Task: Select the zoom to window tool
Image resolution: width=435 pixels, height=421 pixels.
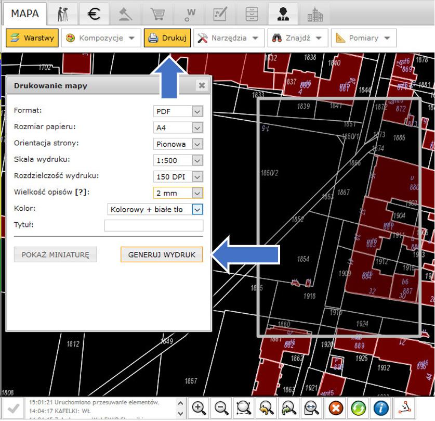Action: 244,408
